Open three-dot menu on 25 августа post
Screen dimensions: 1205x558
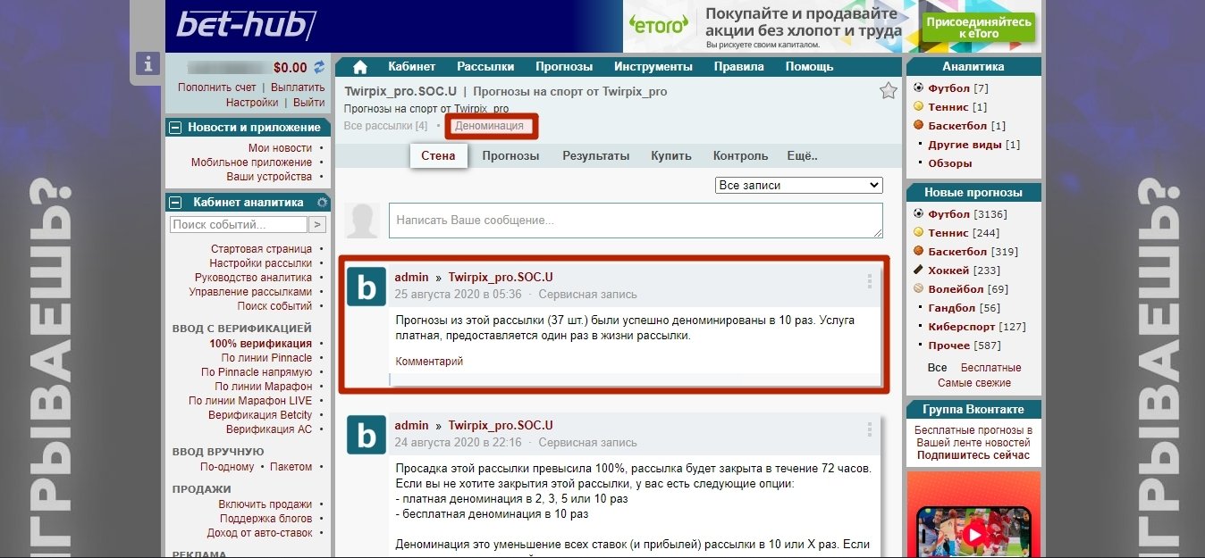[869, 282]
